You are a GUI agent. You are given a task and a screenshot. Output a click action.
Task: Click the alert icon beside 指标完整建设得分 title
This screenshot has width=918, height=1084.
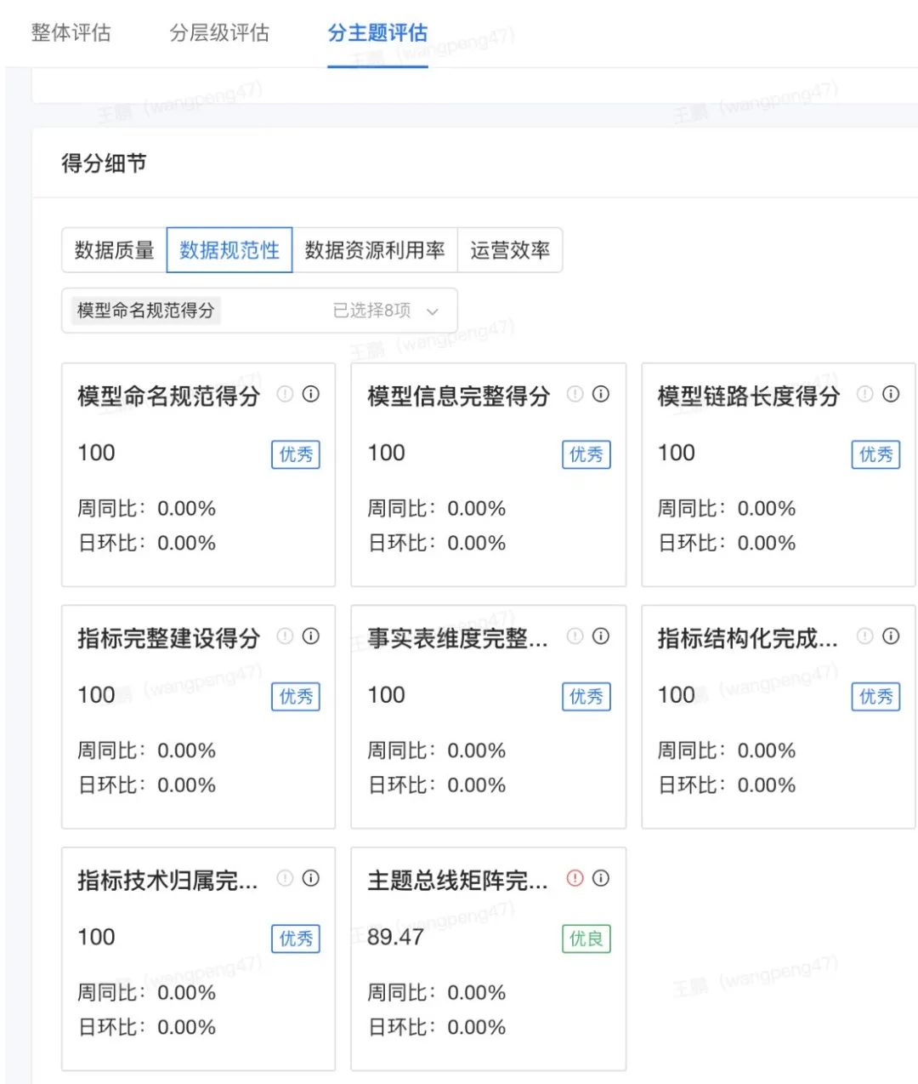click(285, 636)
